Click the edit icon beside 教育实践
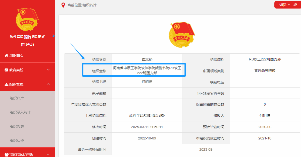Viewport: 301px width, 157px height. pyautogui.click(x=6, y=70)
